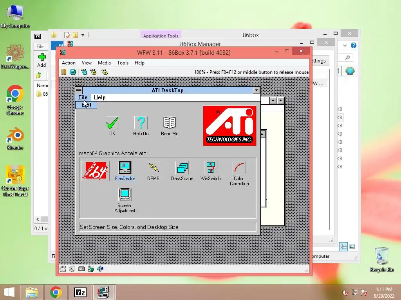This screenshot has width=401, height=300.
Task: Open the quick access toolbar dropdown arrow
Action: pos(83,35)
